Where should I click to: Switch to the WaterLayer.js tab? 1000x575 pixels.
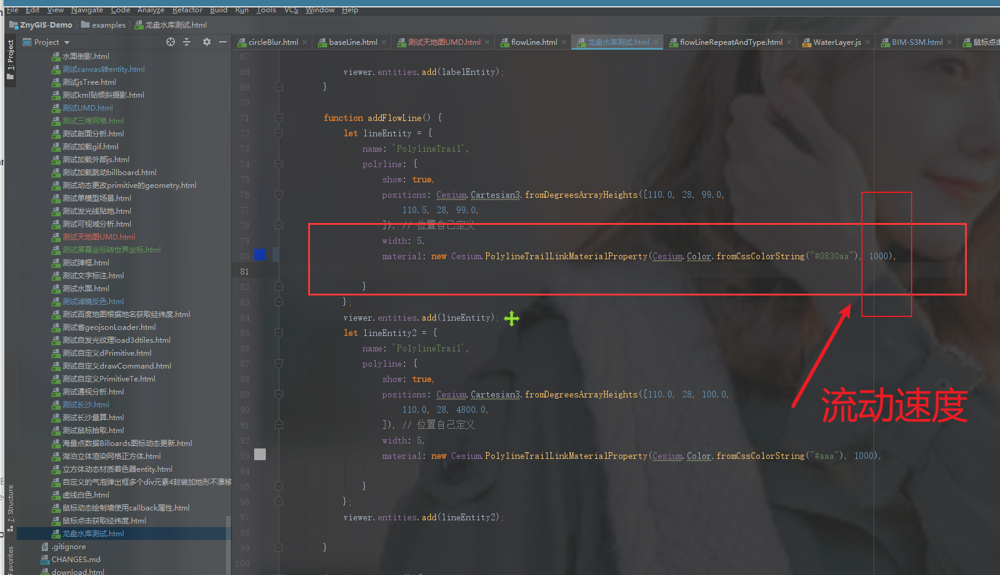[x=837, y=42]
